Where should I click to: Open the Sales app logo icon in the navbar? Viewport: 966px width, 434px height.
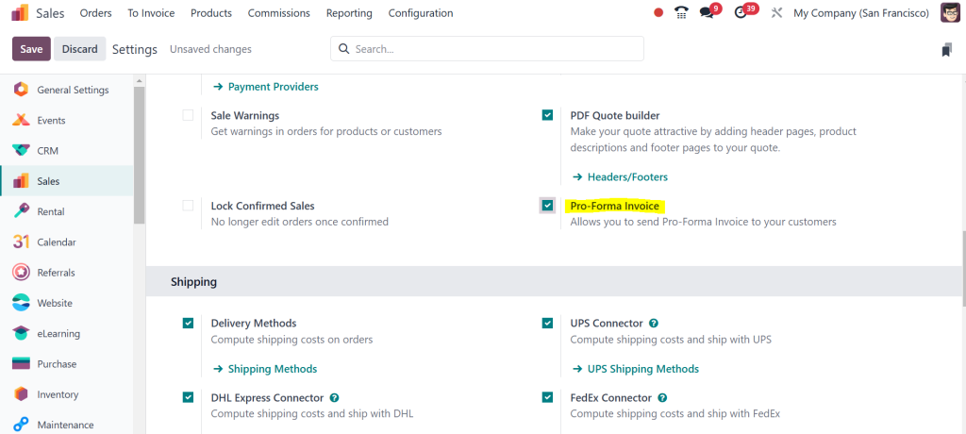21,13
